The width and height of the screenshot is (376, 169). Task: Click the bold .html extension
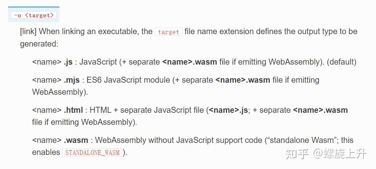click(74, 110)
